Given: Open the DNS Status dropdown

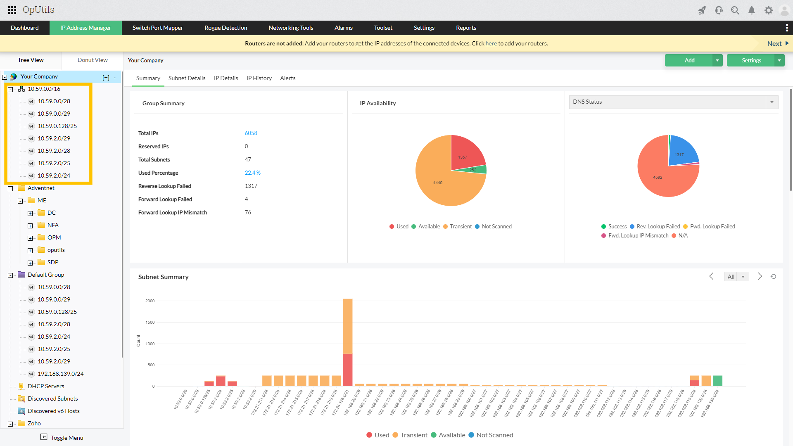Looking at the screenshot, I should pyautogui.click(x=772, y=102).
